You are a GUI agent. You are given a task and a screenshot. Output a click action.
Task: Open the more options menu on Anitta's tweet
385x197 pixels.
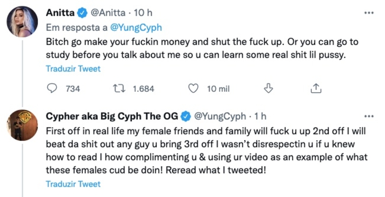coord(369,13)
